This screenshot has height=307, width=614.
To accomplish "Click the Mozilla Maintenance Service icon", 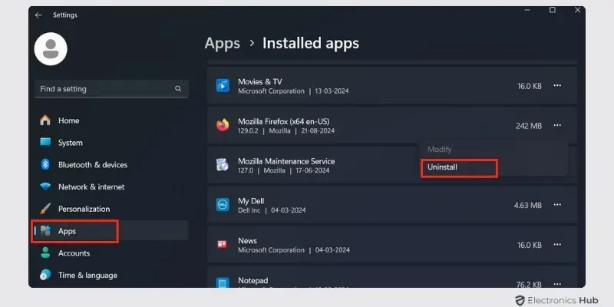I will (223, 166).
